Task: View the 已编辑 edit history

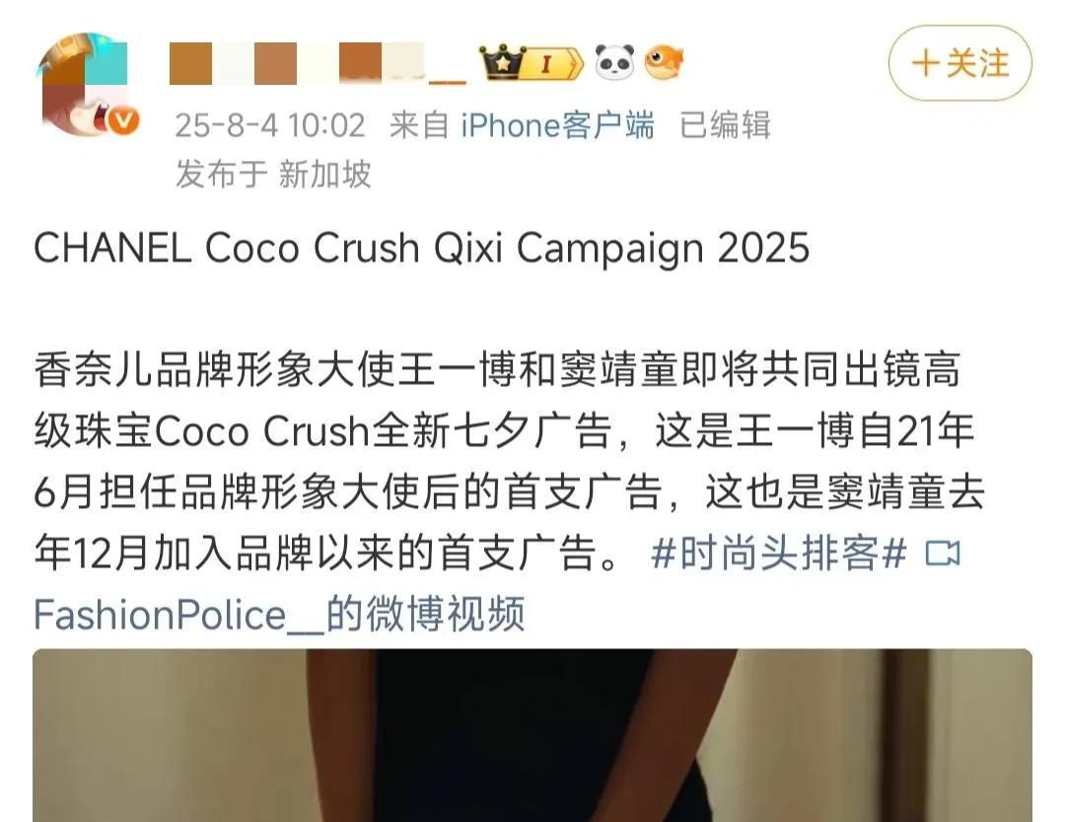Action: (725, 125)
